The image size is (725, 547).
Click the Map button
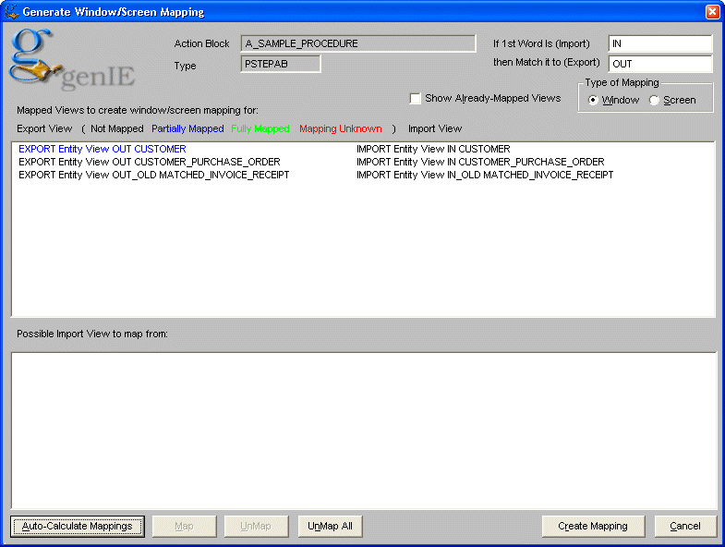tap(184, 526)
